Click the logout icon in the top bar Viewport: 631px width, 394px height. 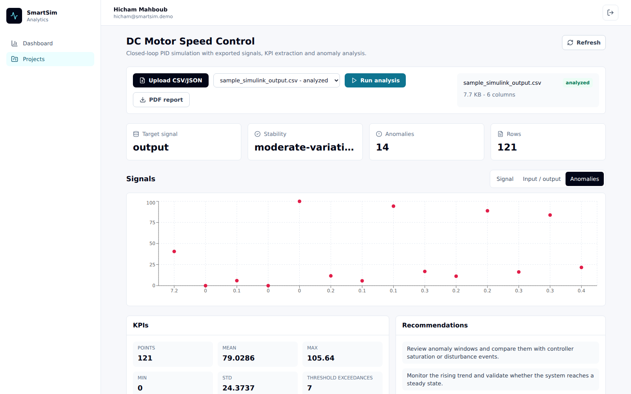(610, 13)
